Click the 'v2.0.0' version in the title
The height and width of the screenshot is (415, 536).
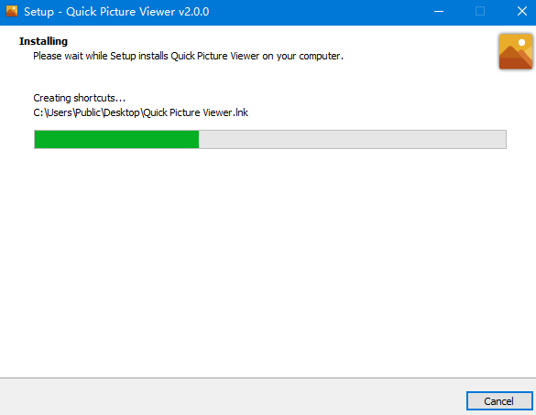point(194,12)
